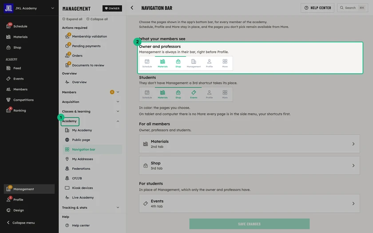Open Kiosk devices
The image size is (373, 233).
pos(92,188)
